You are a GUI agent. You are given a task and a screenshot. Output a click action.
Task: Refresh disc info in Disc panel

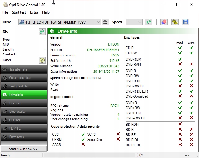(42, 32)
